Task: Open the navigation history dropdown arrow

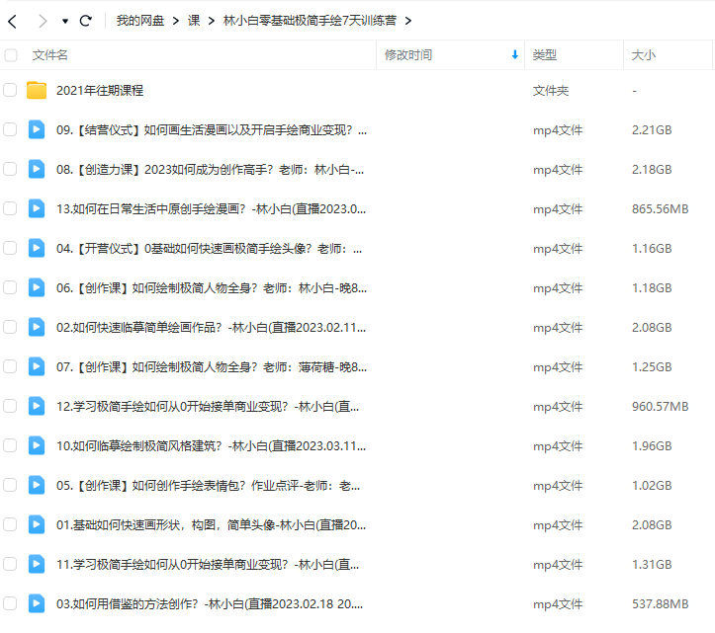Action: (65, 21)
